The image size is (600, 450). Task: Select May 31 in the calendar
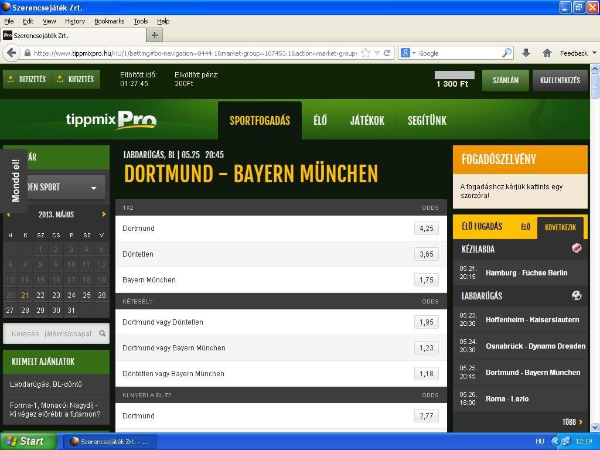click(71, 311)
